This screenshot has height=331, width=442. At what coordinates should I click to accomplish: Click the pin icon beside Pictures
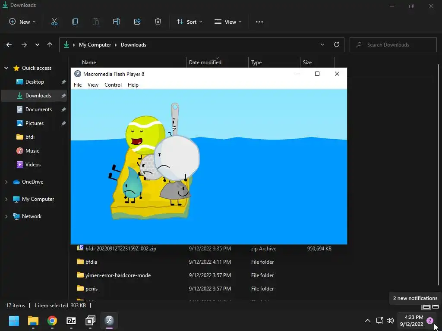pyautogui.click(x=64, y=123)
